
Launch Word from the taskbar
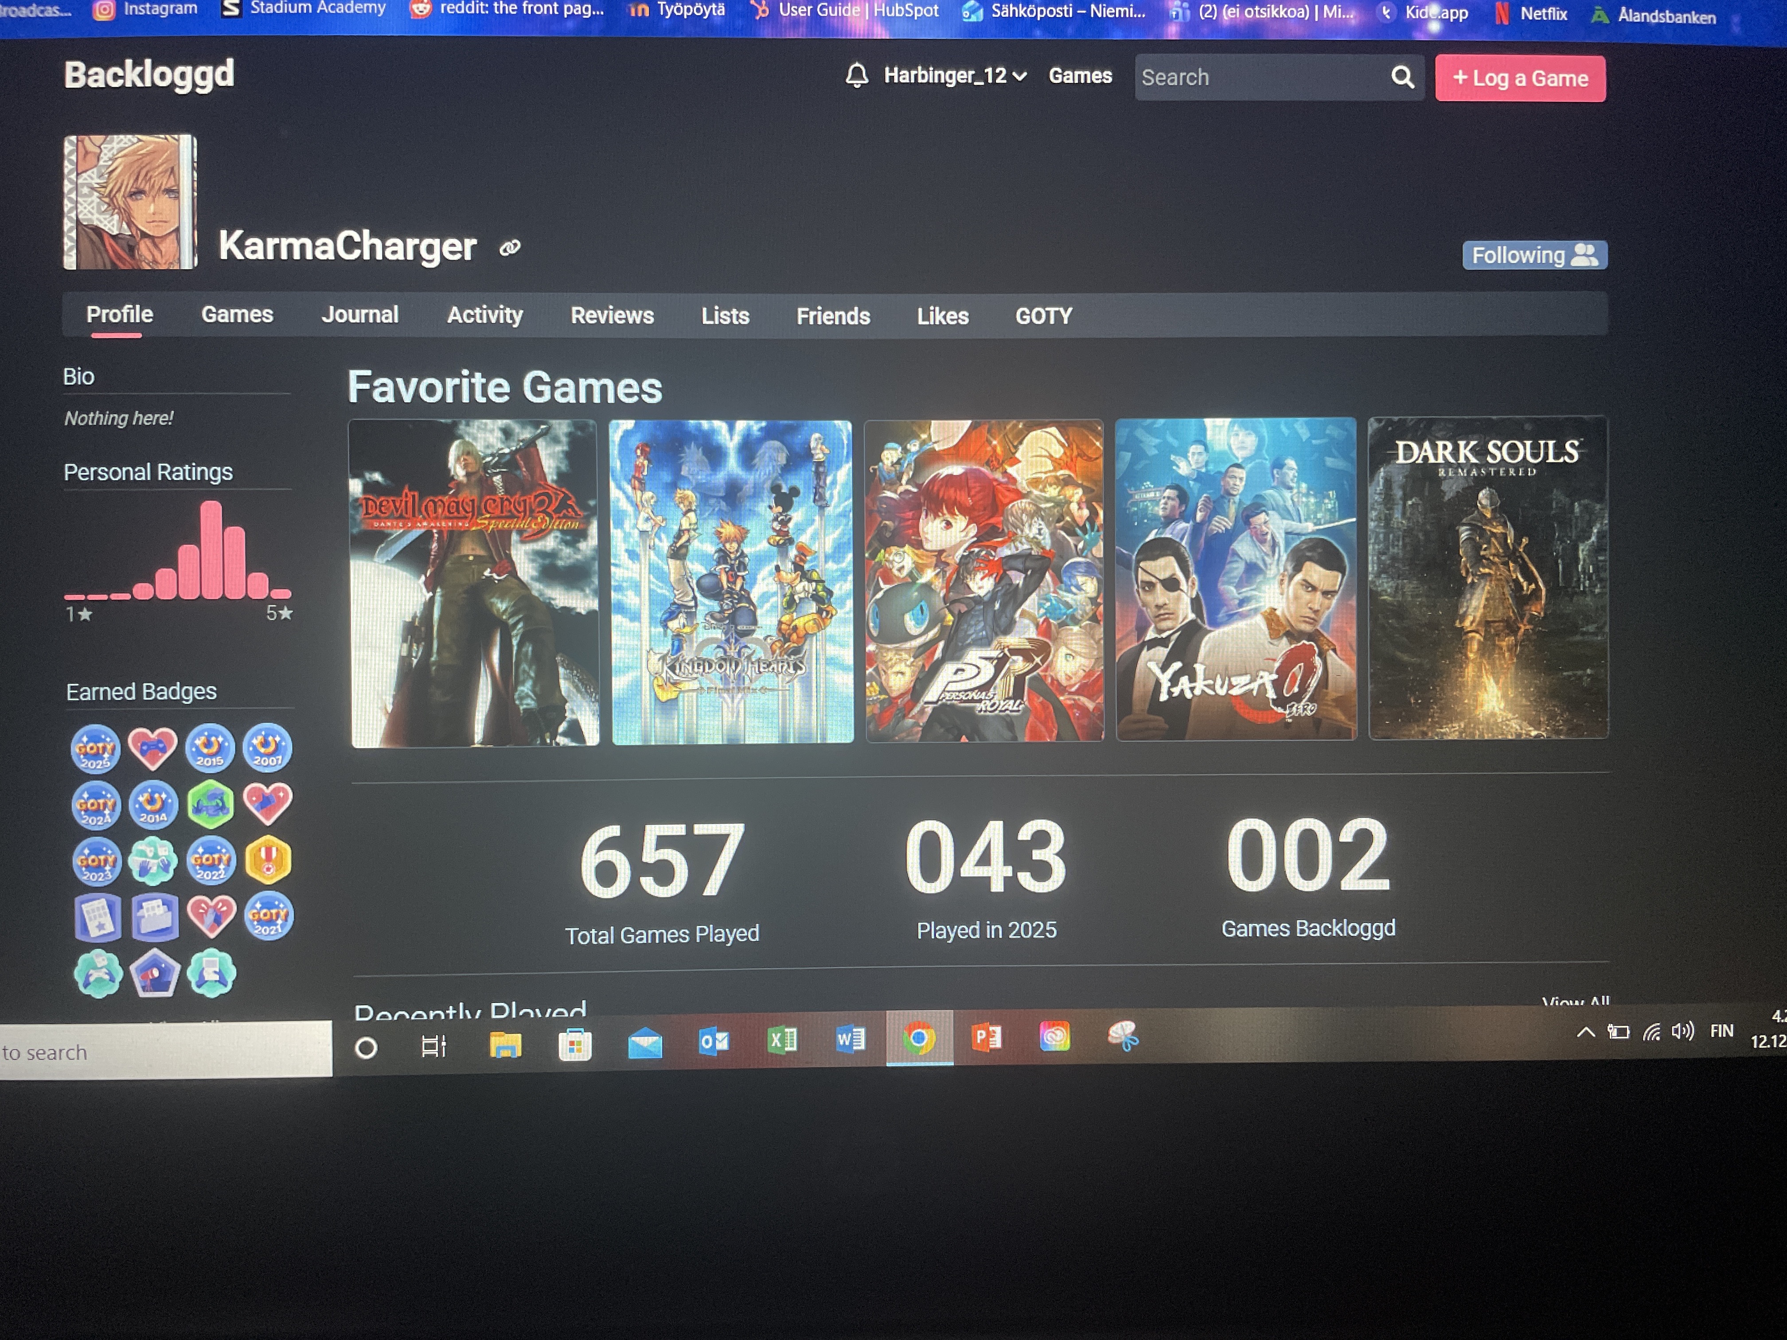(850, 1039)
